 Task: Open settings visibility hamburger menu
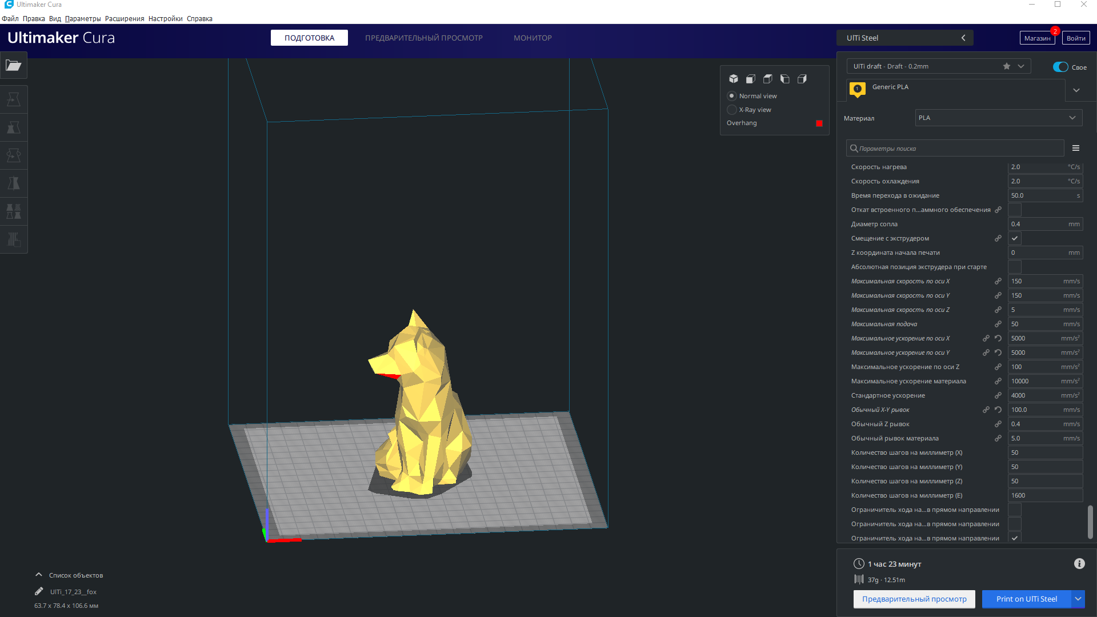[x=1076, y=149]
